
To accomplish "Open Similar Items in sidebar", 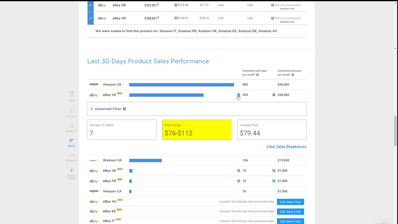I will pyautogui.click(x=72, y=174).
